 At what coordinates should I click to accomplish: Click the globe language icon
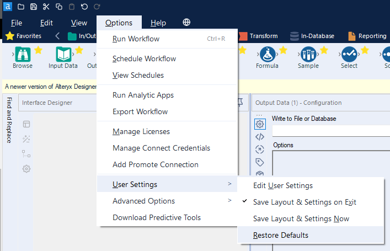pos(186,23)
